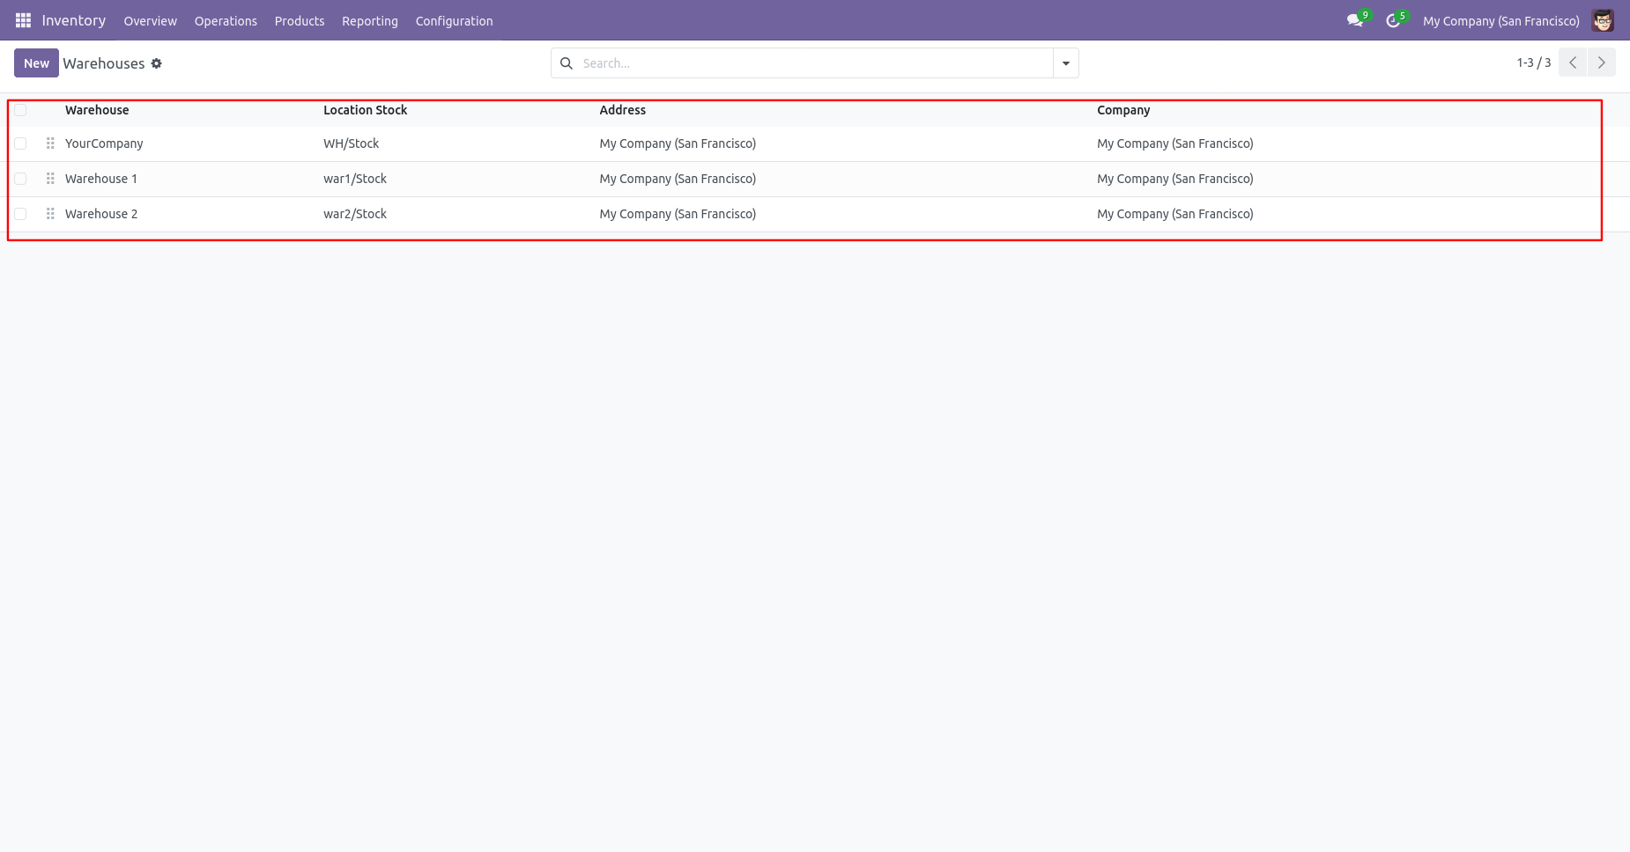Go to previous page arrow

[1573, 62]
